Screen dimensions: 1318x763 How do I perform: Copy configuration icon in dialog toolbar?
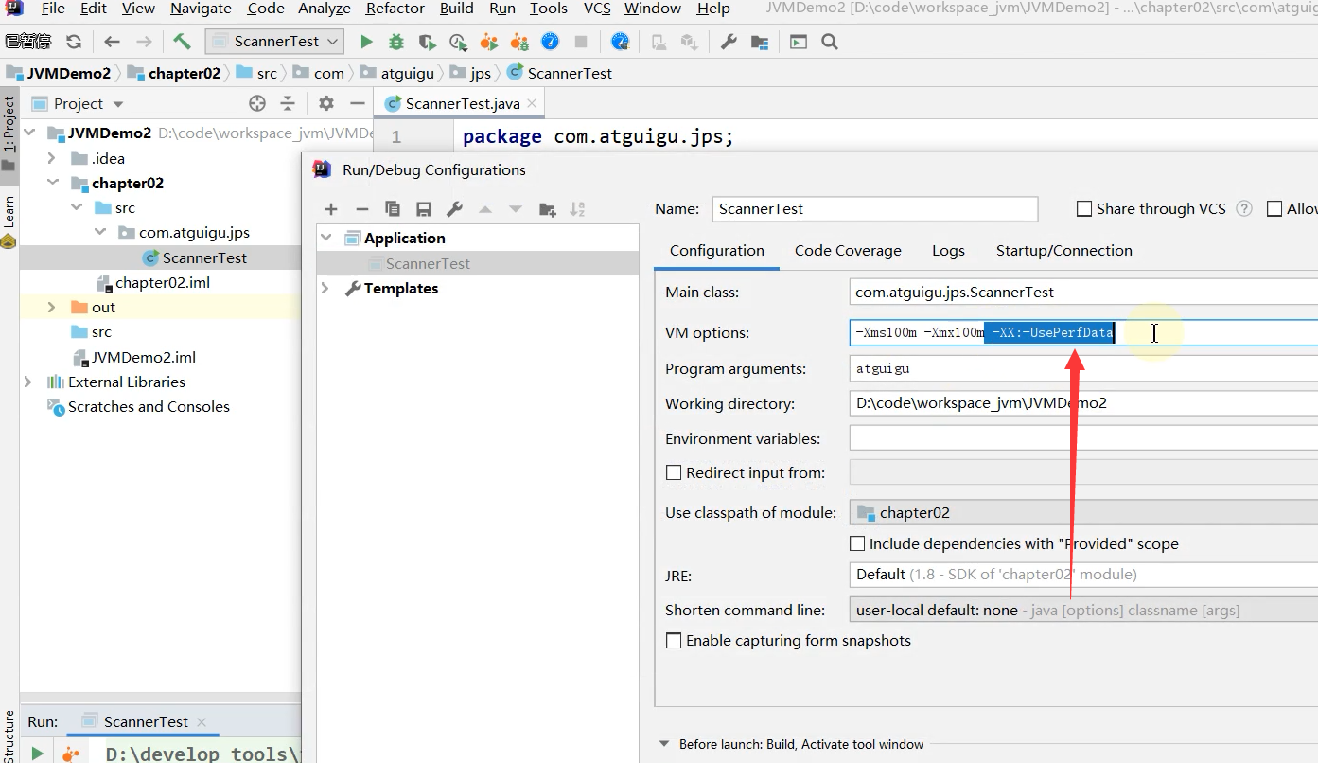(x=393, y=209)
